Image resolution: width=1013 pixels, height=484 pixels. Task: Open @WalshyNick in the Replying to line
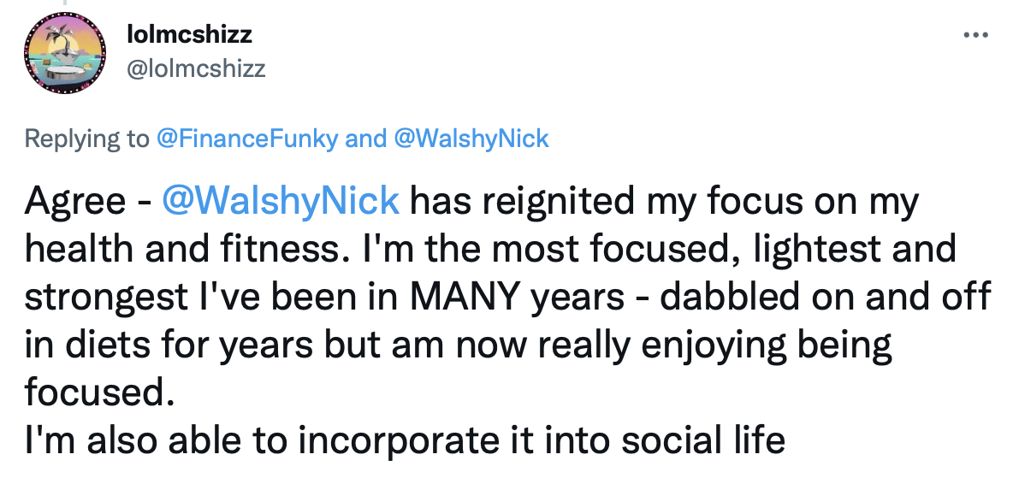click(x=470, y=139)
